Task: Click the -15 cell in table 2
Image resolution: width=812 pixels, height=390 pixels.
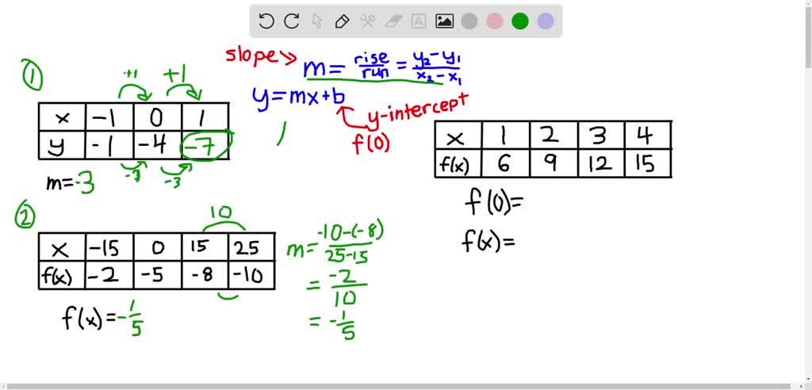Action: (109, 249)
